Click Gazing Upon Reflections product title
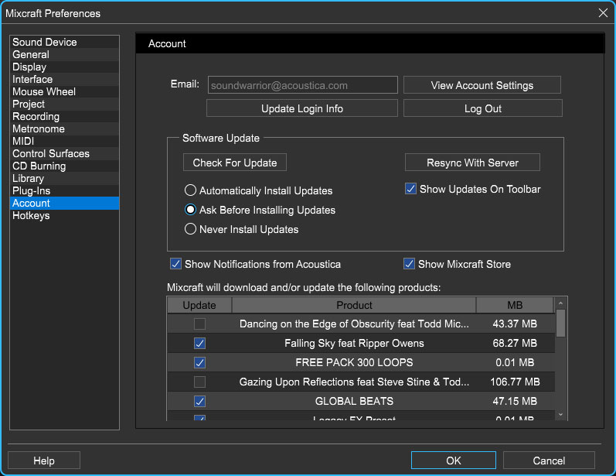Viewport: 616px width, 476px height. [354, 382]
